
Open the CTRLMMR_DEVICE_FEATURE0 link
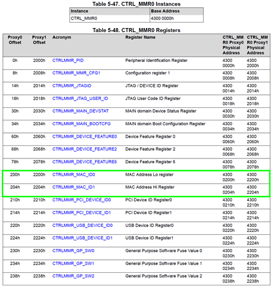coord(84,136)
